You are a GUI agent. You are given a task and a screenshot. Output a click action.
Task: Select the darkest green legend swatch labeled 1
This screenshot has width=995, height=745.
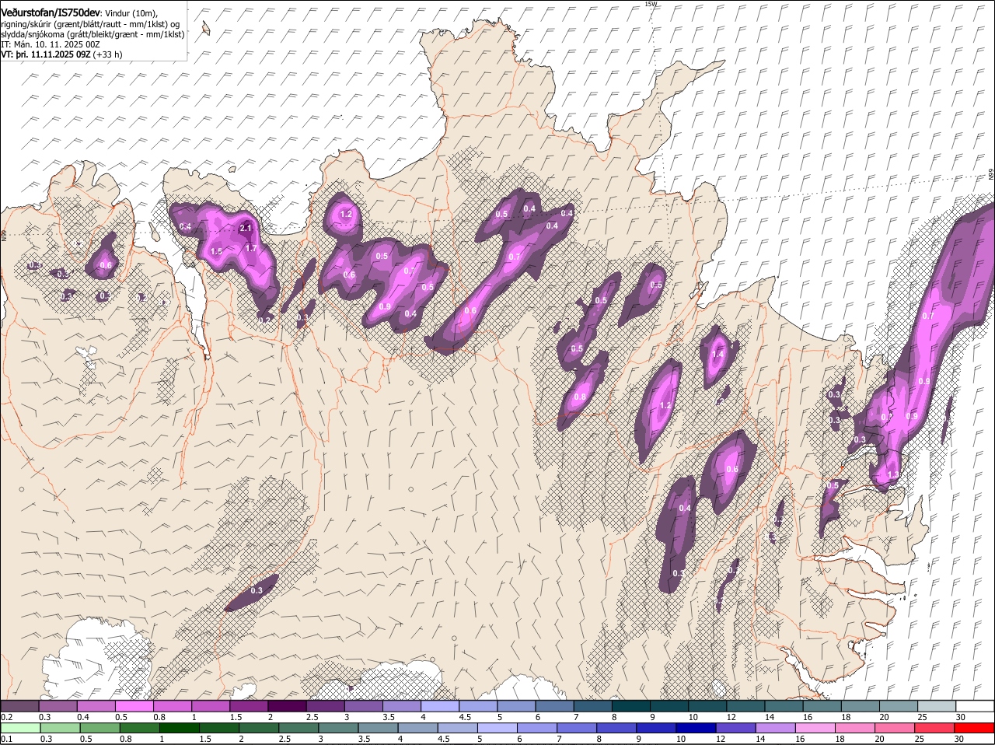[x=180, y=728]
